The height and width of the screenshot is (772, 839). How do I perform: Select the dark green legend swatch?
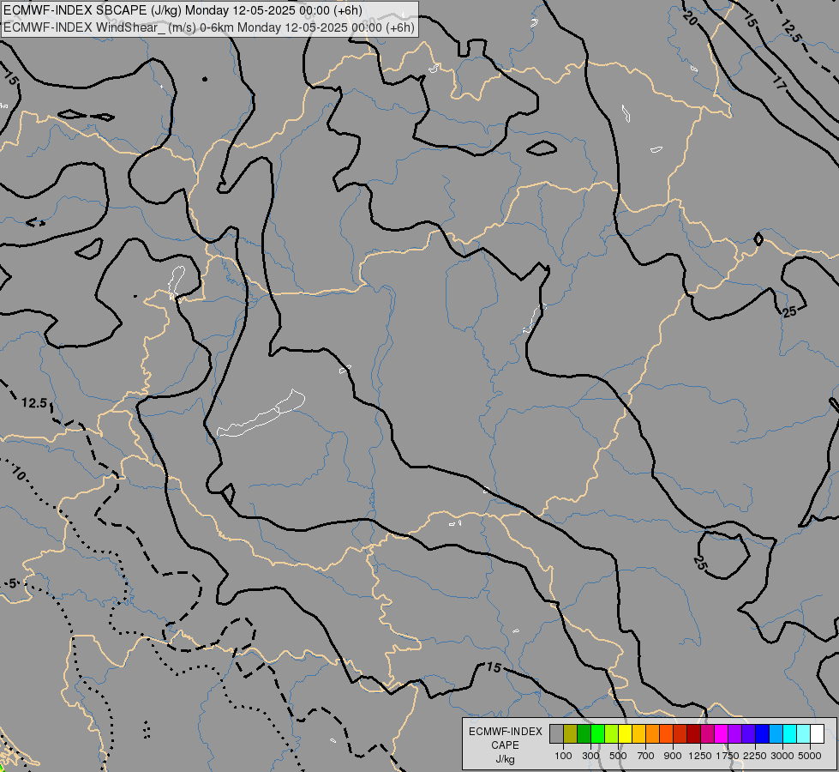[584, 734]
